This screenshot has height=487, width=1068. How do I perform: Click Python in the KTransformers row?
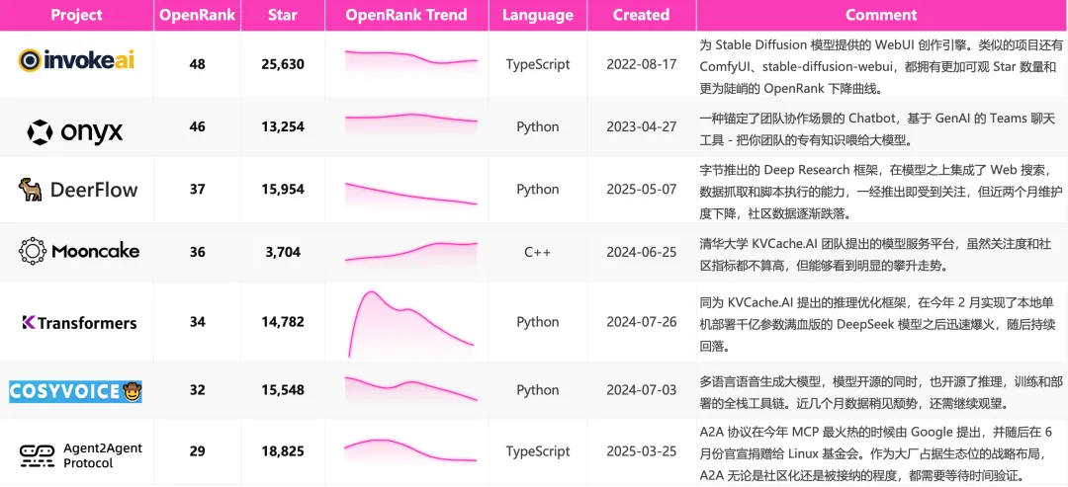click(538, 322)
